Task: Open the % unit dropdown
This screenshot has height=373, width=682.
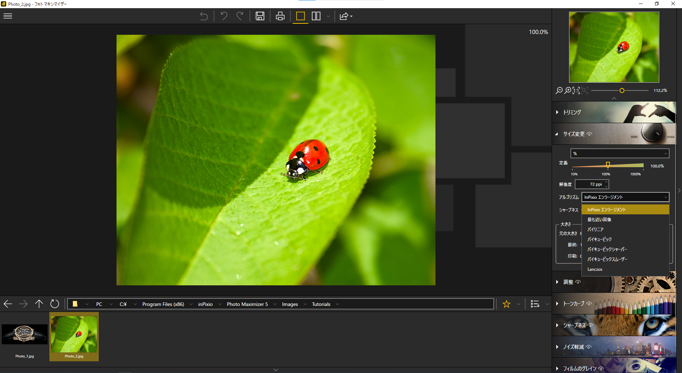Action: pyautogui.click(x=620, y=153)
